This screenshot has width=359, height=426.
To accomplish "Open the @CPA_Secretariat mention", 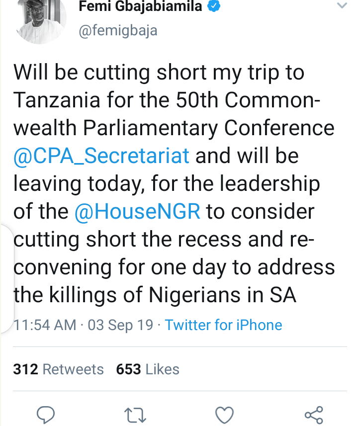I will [x=102, y=156].
